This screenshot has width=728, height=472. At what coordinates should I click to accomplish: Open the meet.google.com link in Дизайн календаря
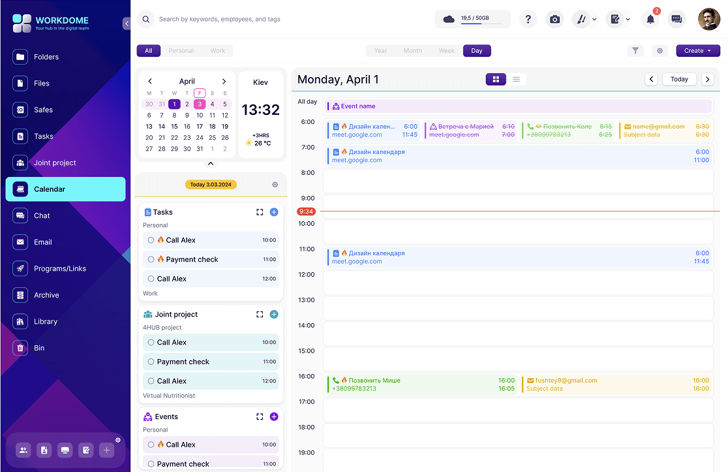click(x=356, y=159)
